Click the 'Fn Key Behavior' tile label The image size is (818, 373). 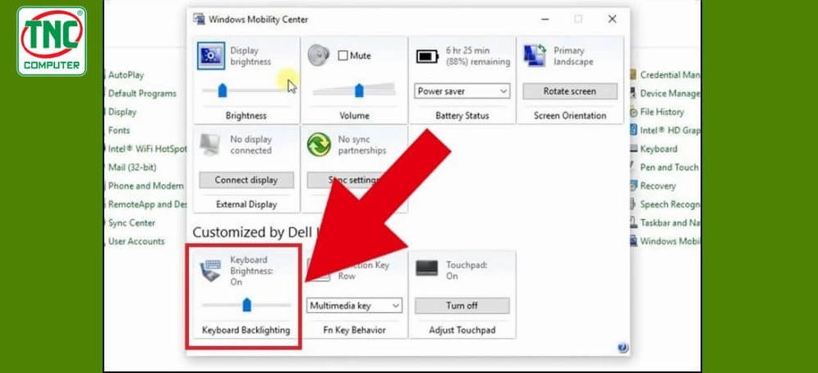[355, 330]
